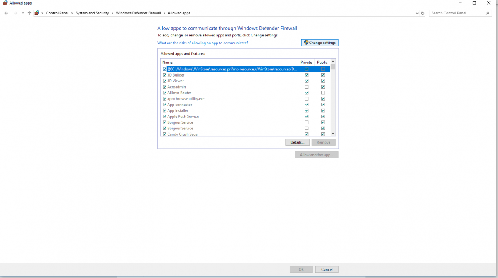Select the Candy Crush Saga row
498x278 pixels.
182,134
